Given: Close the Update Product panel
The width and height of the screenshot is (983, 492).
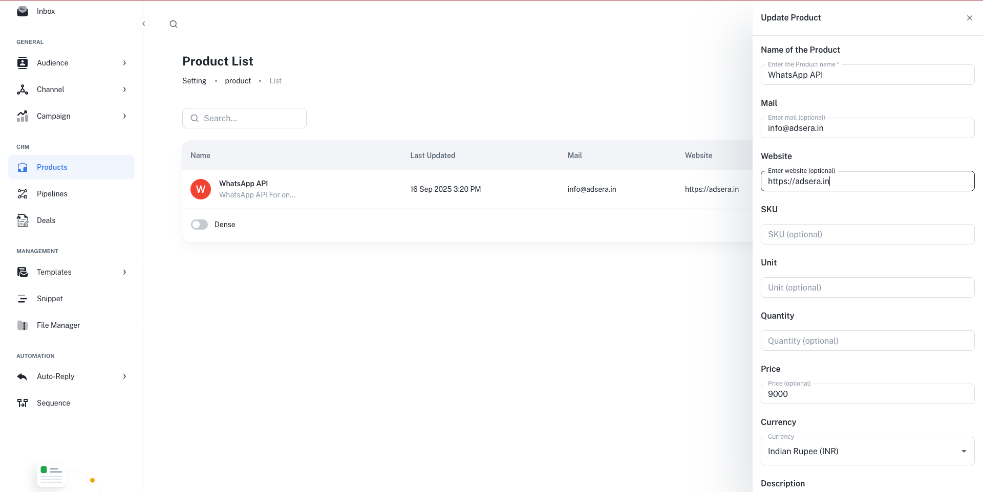Looking at the screenshot, I should click(969, 18).
